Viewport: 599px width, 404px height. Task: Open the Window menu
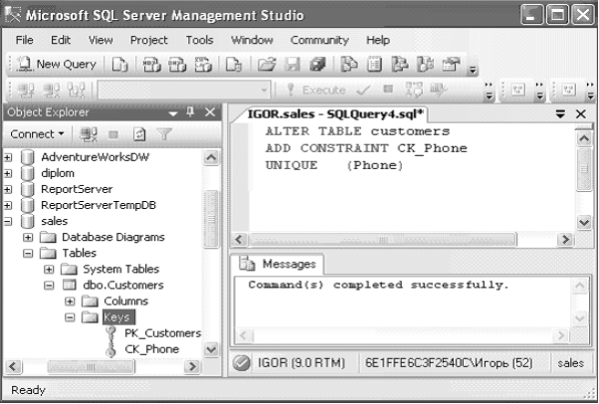pos(252,40)
